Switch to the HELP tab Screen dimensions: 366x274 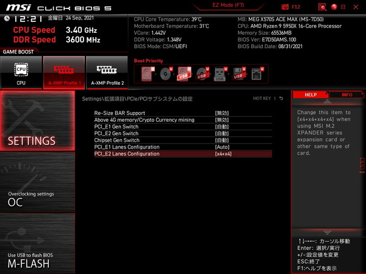[310, 95]
